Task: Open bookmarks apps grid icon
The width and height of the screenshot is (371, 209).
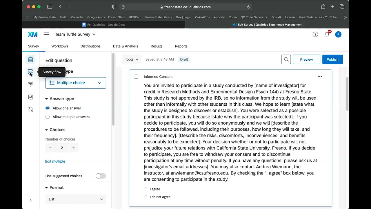Action: pos(28,17)
